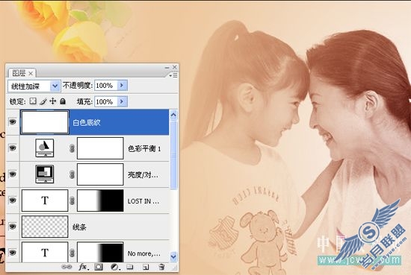
Task: Hide the 白色底纹 layer
Action: tap(12, 121)
